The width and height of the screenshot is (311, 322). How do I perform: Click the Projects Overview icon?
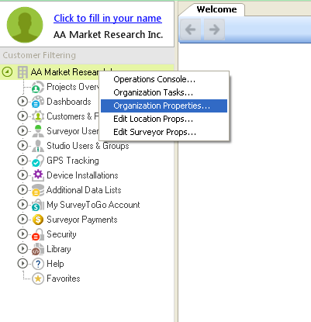pos(38,87)
